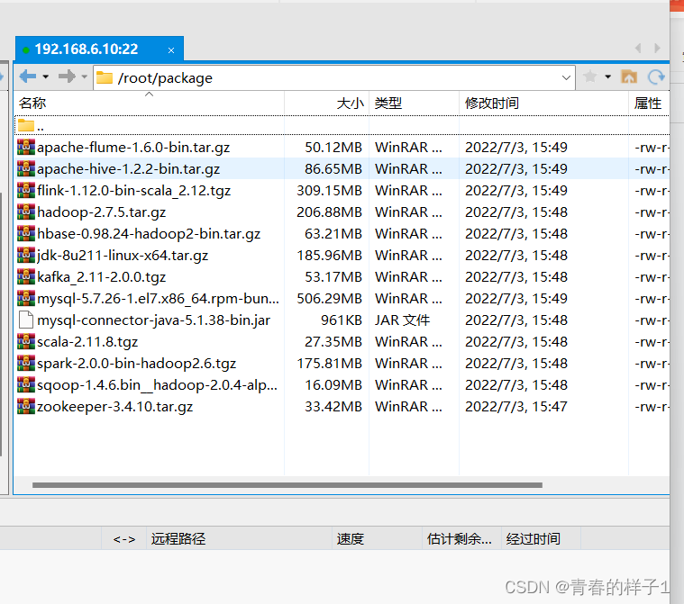684x604 pixels.
Task: Click the apache-hive-1.2.2-bin.tar.gz archive icon
Action: [26, 168]
